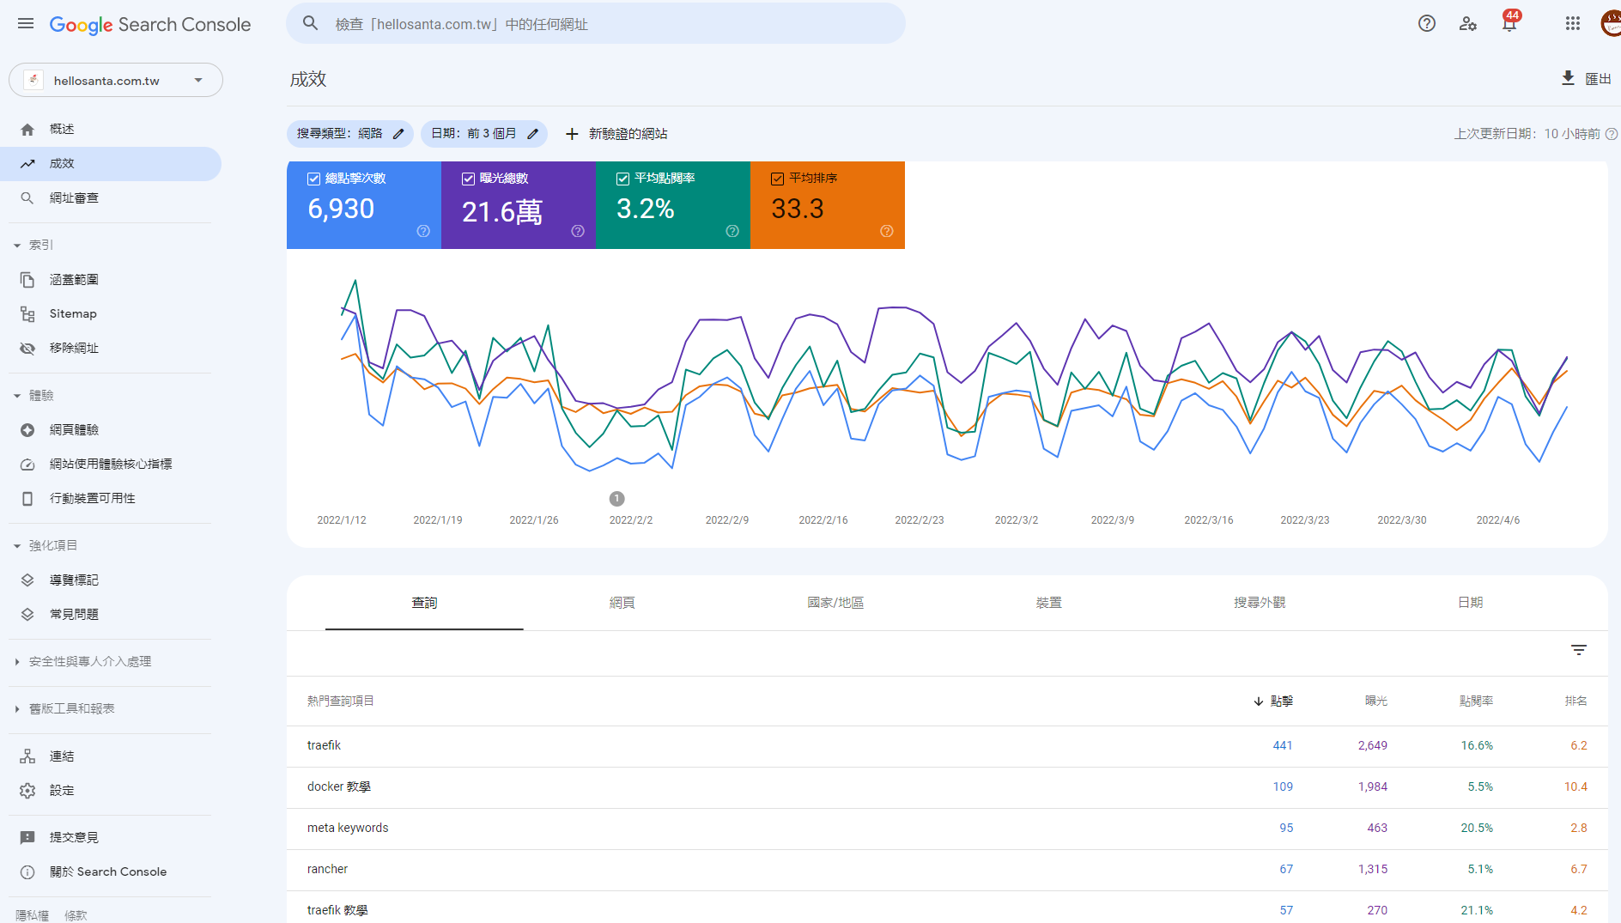1621x923 pixels.
Task: Open 網站使用體驗核心指標 report
Action: point(111,465)
